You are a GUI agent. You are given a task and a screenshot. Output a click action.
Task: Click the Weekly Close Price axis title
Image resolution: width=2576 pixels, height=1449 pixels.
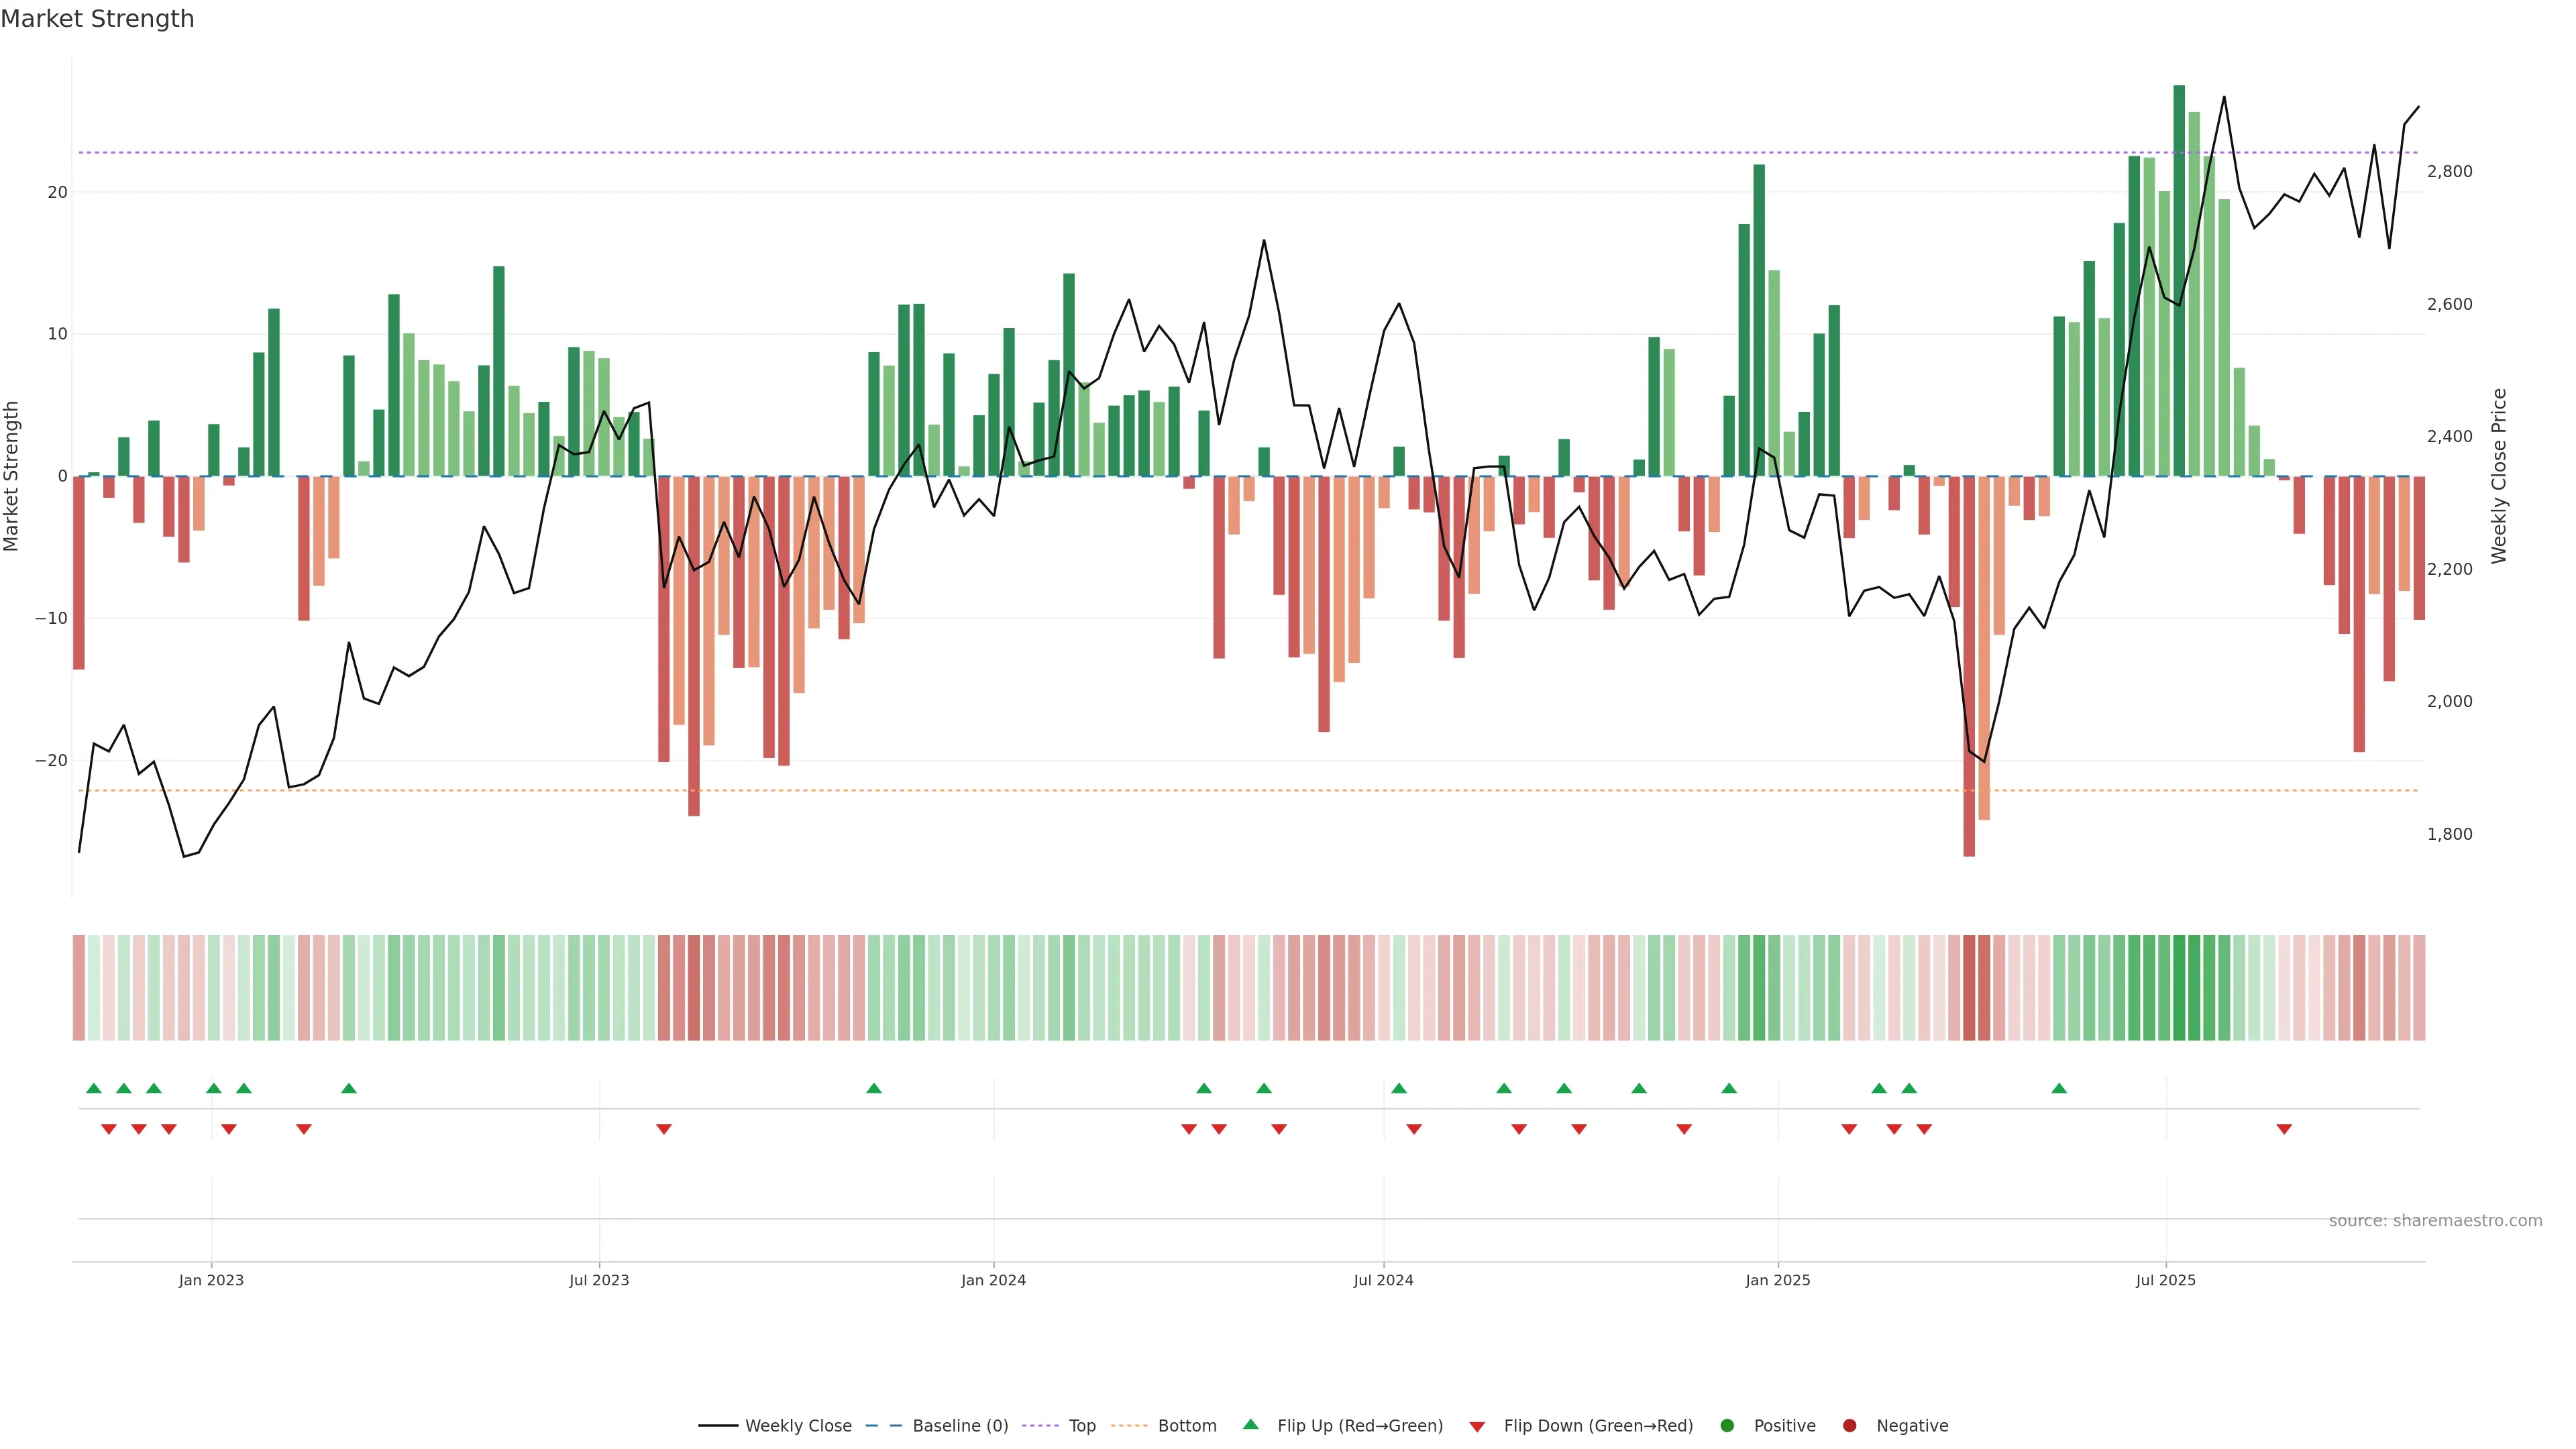pyautogui.click(x=2499, y=476)
